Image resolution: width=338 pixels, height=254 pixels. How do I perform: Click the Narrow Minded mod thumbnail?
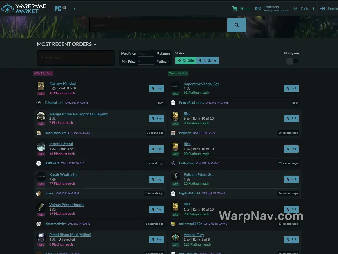click(x=41, y=86)
